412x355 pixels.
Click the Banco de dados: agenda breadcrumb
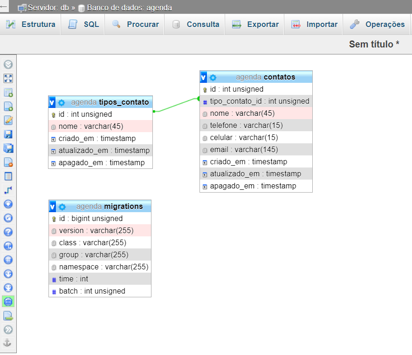[129, 7]
